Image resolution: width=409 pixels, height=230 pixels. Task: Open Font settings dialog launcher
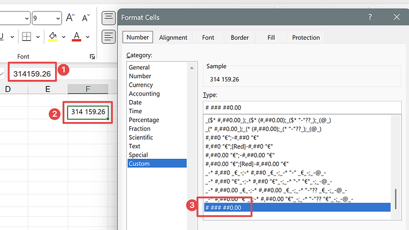(x=92, y=56)
